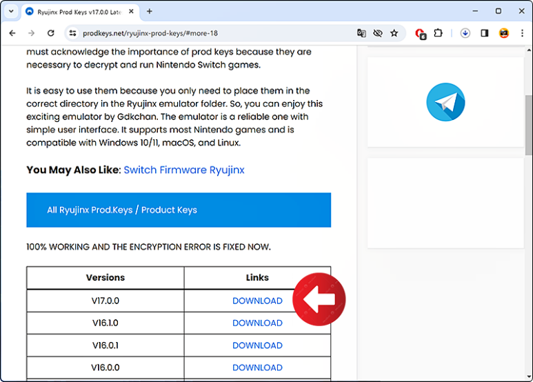The width and height of the screenshot is (533, 382).
Task: Open the Switch Firmware Ryujinx link
Action: (184, 170)
